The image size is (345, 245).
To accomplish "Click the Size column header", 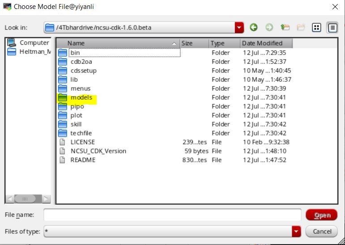I will pyautogui.click(x=194, y=43).
